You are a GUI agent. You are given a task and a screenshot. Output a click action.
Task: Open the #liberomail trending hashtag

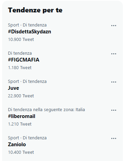coord(21,116)
